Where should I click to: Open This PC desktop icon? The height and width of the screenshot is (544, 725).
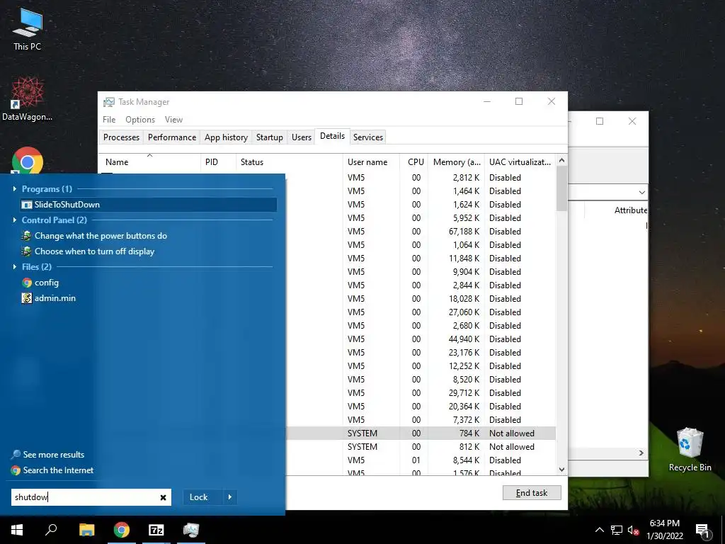point(28,29)
